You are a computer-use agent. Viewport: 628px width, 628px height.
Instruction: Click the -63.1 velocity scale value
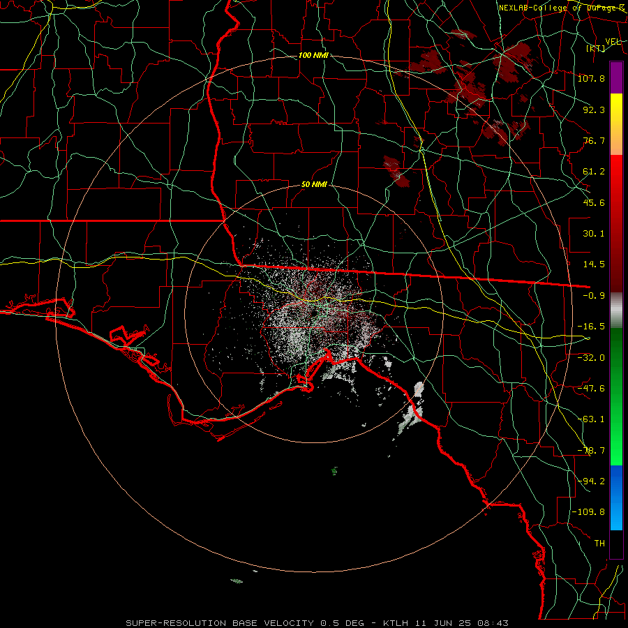591,419
